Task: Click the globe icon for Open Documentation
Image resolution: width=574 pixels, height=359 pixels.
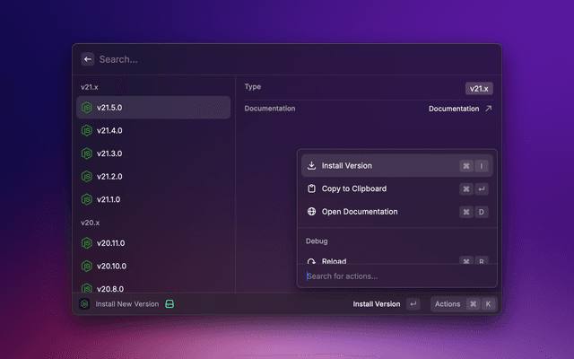Action: click(311, 212)
